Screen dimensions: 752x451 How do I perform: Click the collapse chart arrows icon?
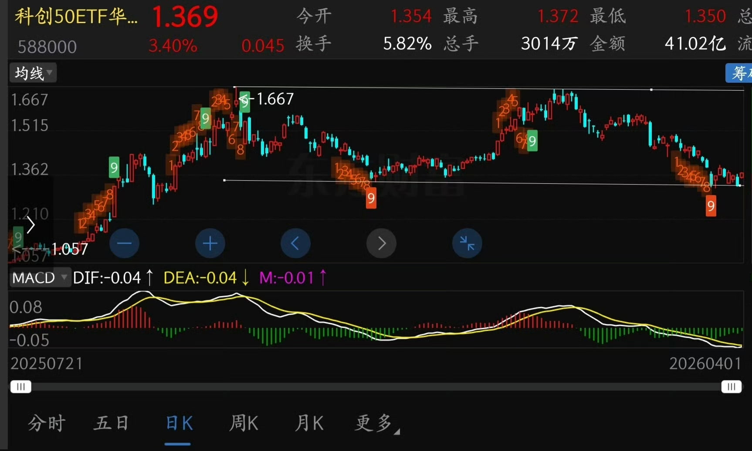click(467, 243)
